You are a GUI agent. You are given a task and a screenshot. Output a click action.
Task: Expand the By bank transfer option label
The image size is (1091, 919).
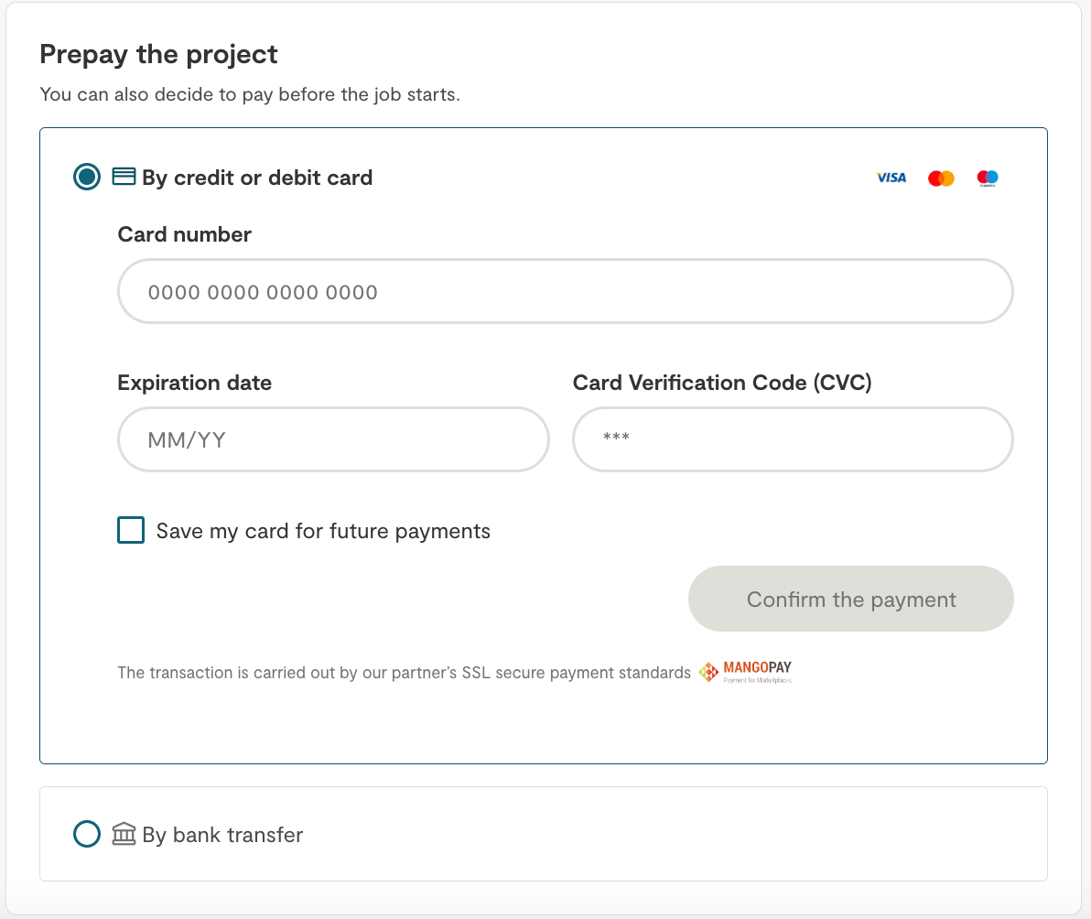coord(222,835)
